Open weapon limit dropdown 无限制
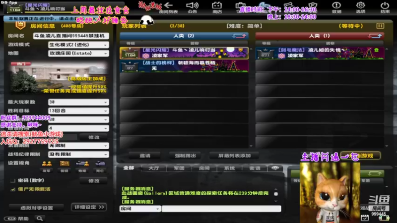397x223 pixels. [x=78, y=146]
